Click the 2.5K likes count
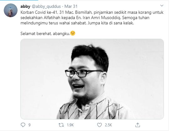 pos(108,125)
